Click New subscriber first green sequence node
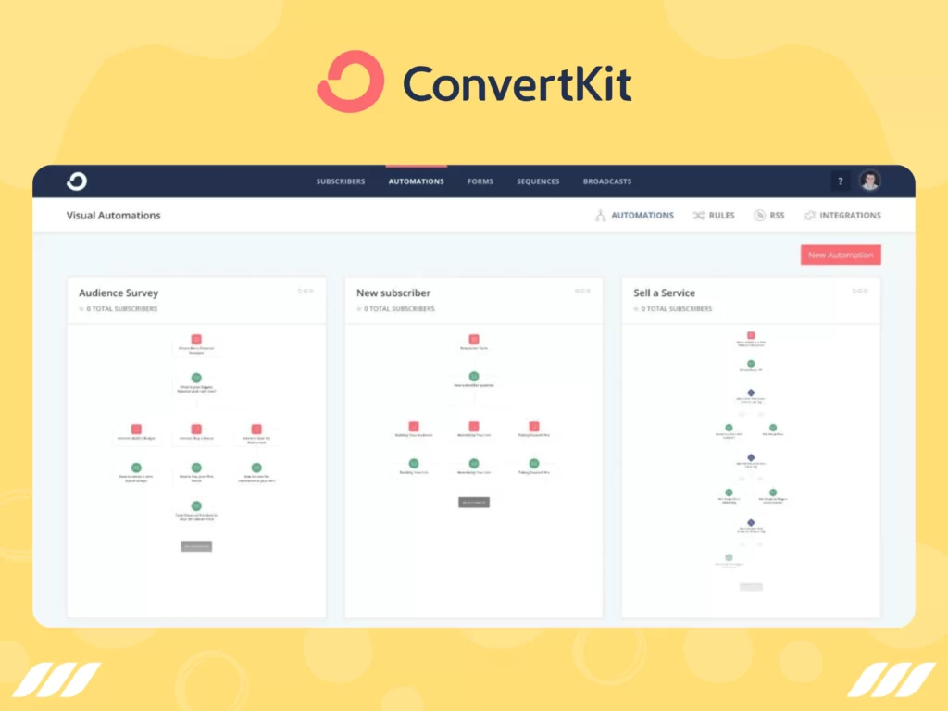The height and width of the screenshot is (711, 948). pos(474,376)
